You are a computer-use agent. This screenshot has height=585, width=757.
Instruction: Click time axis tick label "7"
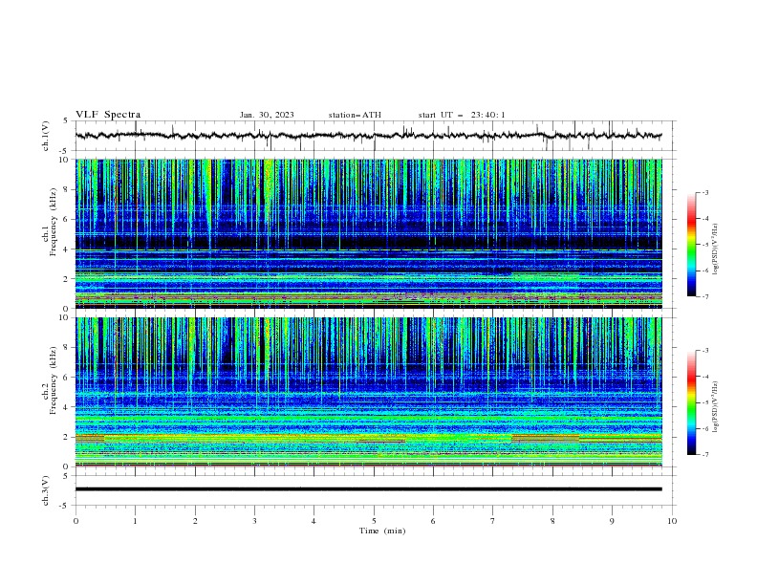click(493, 521)
